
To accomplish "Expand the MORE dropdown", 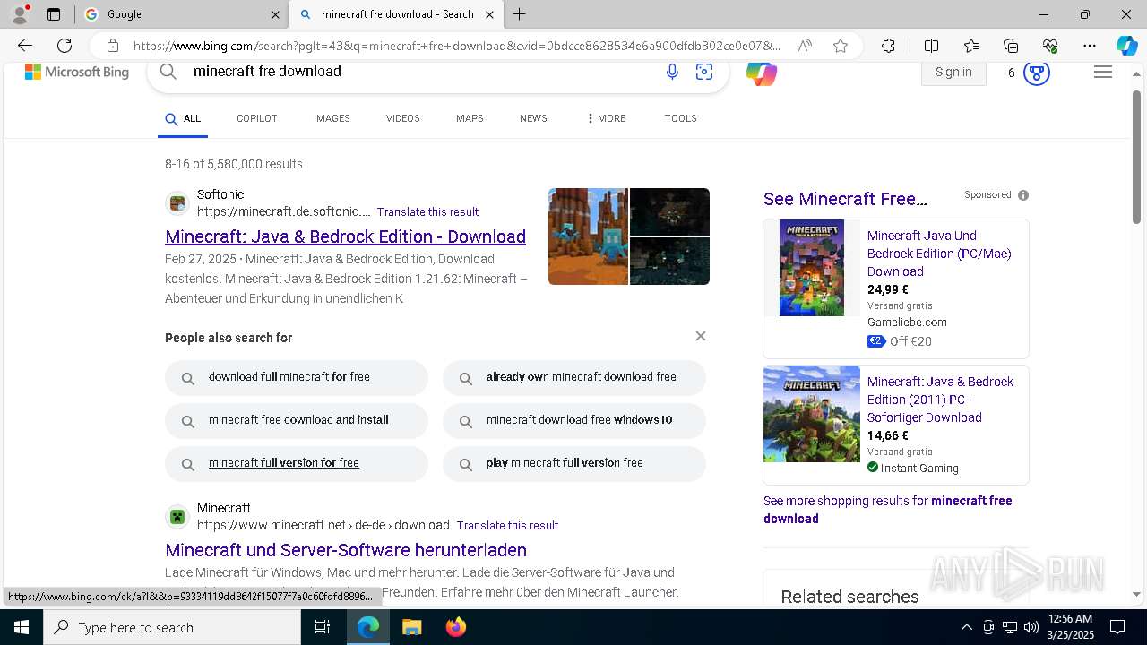I will coord(607,118).
